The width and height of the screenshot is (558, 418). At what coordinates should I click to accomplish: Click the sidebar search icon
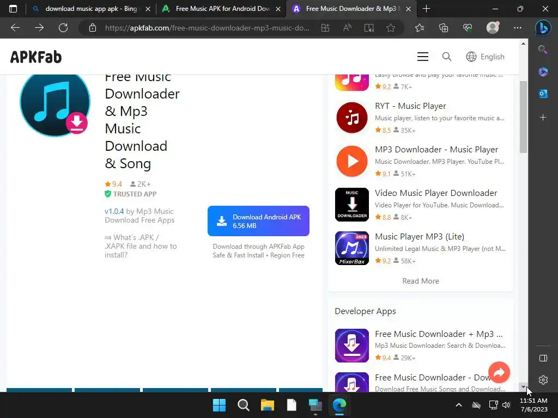[543, 50]
